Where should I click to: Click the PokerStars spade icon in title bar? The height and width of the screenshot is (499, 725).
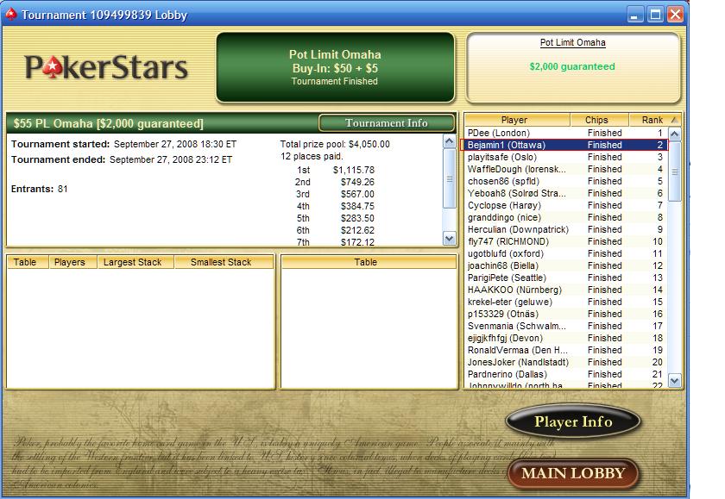[11, 15]
